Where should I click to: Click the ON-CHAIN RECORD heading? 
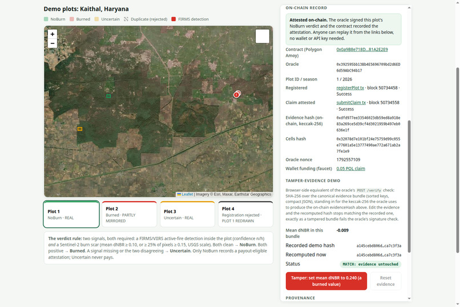click(306, 8)
